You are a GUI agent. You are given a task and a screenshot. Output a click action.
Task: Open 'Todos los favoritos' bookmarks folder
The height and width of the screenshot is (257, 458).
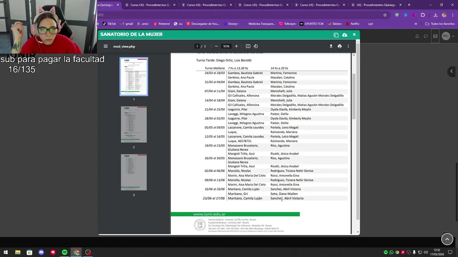pyautogui.click(x=440, y=24)
